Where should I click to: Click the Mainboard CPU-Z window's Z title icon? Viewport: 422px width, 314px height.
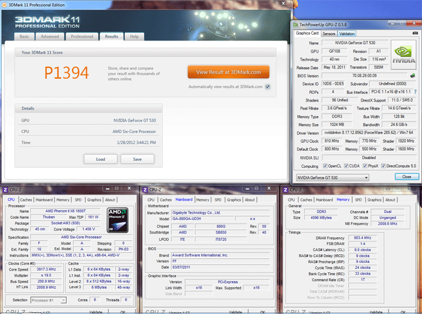(x=145, y=190)
